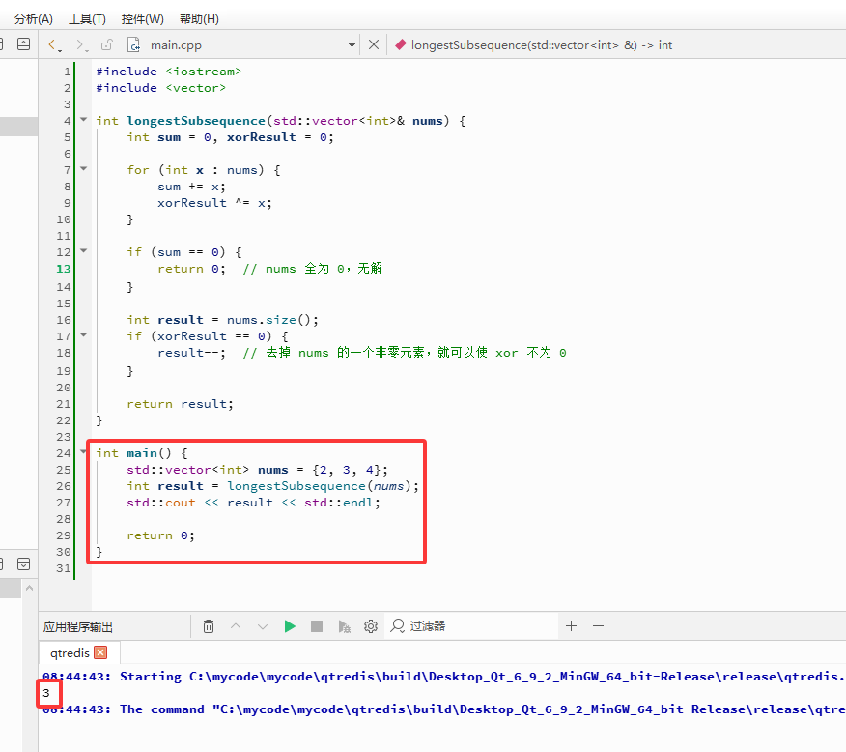Click the lower sidebar split icon

pos(24,564)
